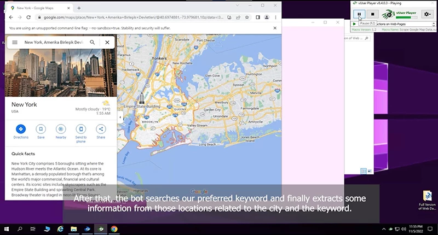Open File Explorer from the taskbar
Screen dimensions: 438x235
click(x=73, y=229)
